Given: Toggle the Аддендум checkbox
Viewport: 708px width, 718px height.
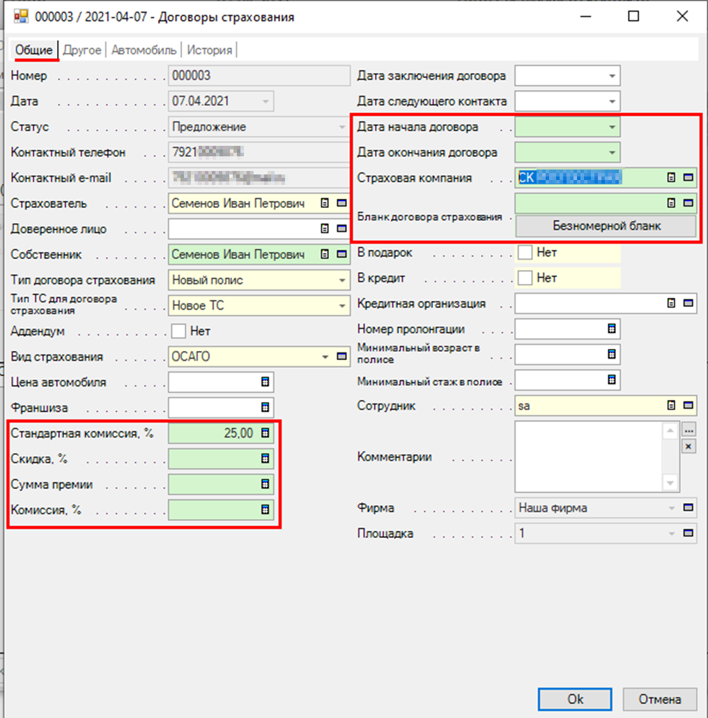Looking at the screenshot, I should click(179, 331).
